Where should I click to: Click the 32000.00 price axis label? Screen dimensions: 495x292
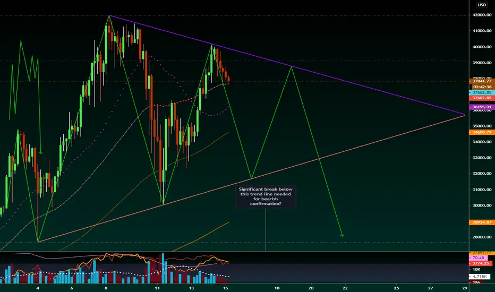click(x=482, y=173)
